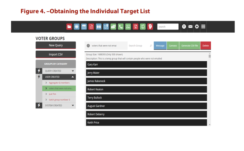Screen dimensions: 244x151
Task: Select voter row Terry Bullock
Action: click(x=146, y=98)
